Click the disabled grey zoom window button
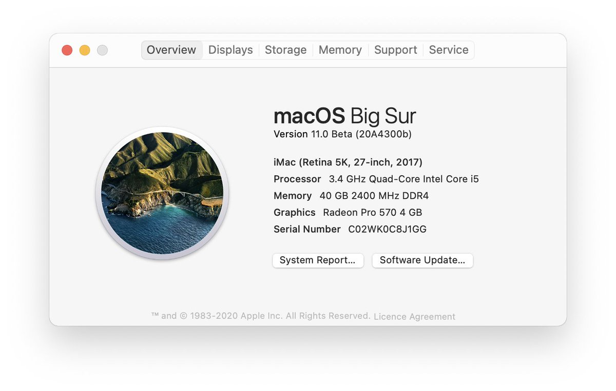The width and height of the screenshot is (616, 391). (102, 50)
